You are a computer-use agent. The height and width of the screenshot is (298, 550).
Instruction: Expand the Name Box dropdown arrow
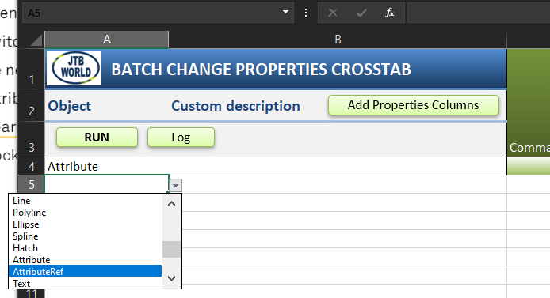(285, 12)
